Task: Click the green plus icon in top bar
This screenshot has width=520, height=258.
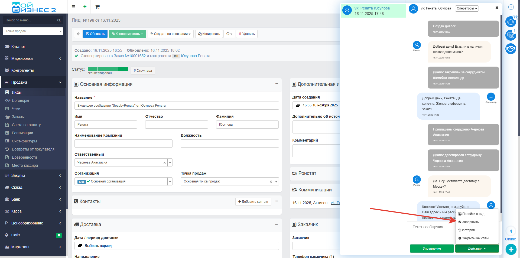Action: tap(85, 7)
